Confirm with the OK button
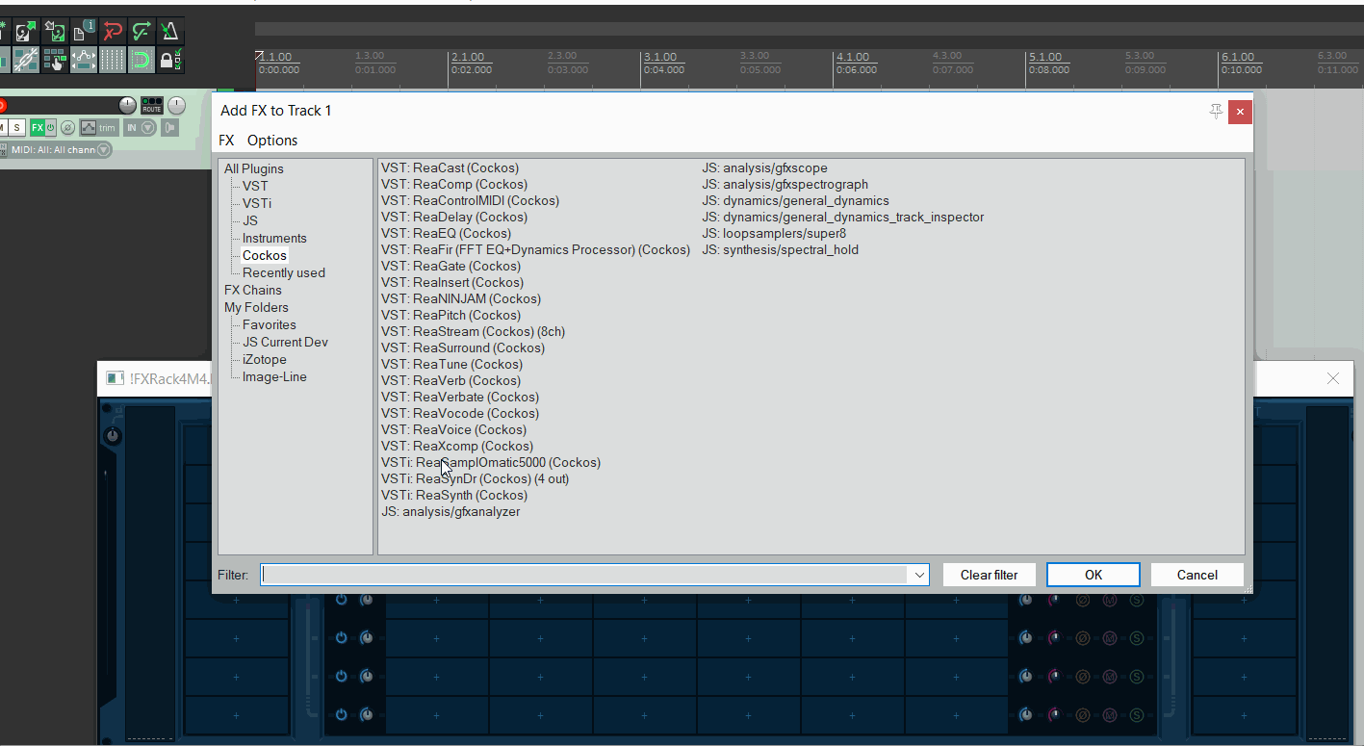This screenshot has width=1364, height=746. coord(1094,575)
